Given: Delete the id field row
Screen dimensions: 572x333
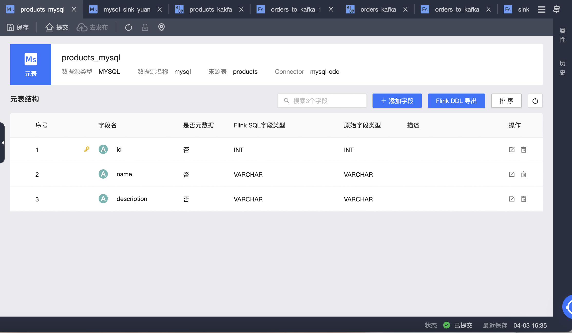Looking at the screenshot, I should (524, 150).
